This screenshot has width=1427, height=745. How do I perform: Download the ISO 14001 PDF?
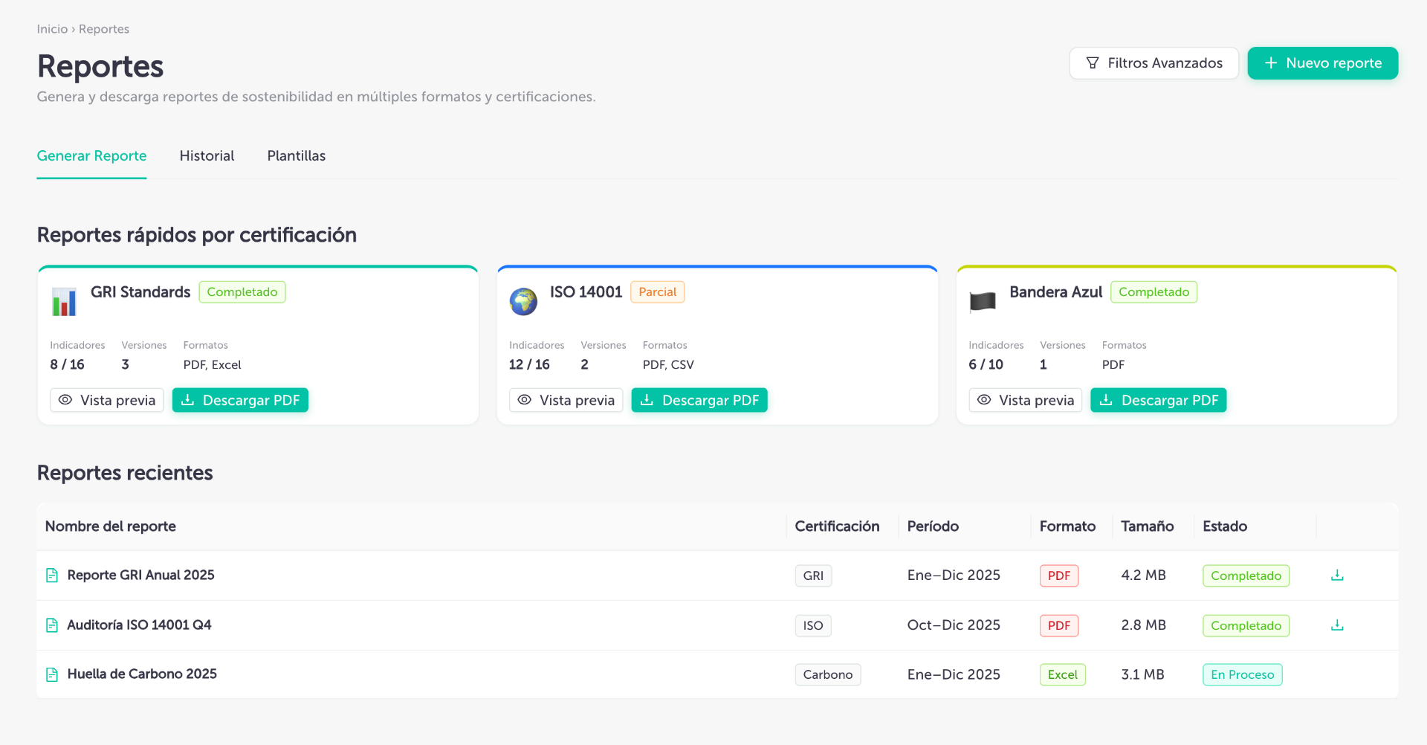pyautogui.click(x=699, y=400)
